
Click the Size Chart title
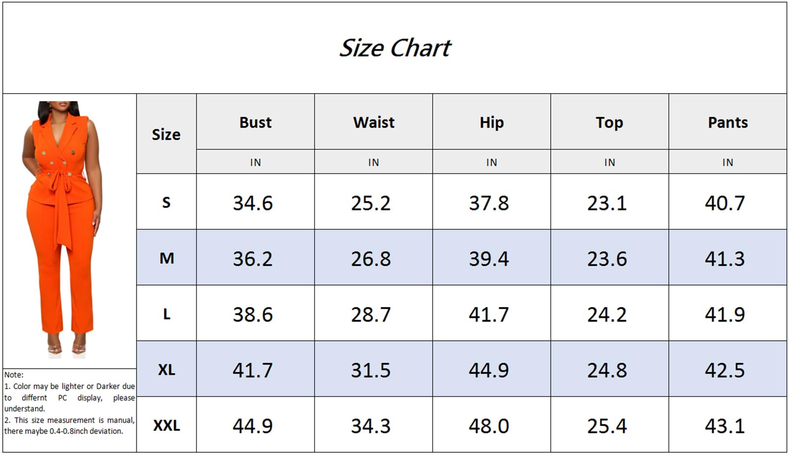pyautogui.click(x=395, y=48)
